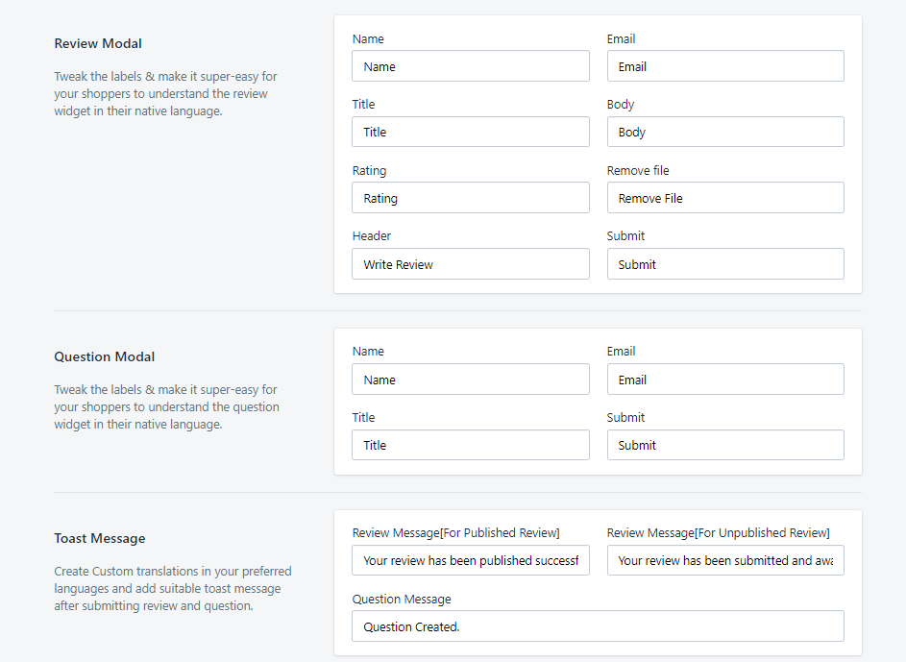This screenshot has width=906, height=662.
Task: Click the Question Modal Name field
Action: [471, 380]
